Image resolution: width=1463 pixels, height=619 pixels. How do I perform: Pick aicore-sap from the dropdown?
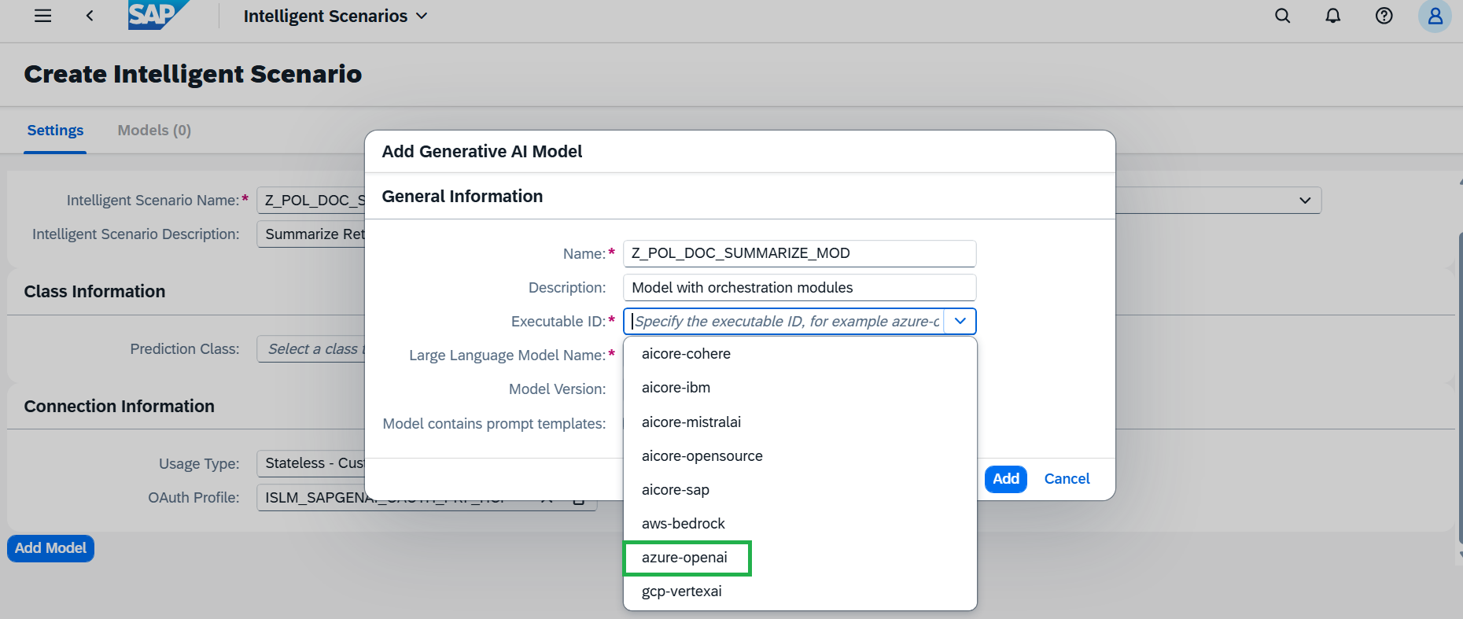tap(800, 490)
